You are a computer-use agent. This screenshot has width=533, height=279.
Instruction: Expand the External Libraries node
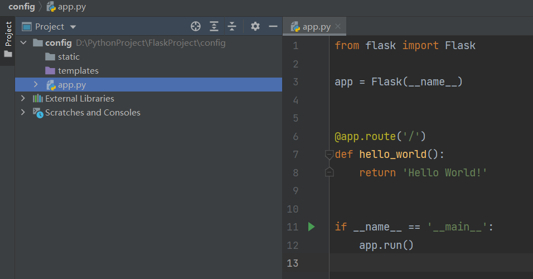pos(23,98)
